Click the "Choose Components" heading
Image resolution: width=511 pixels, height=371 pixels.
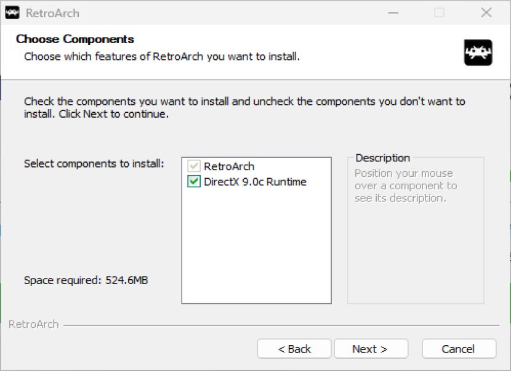(x=75, y=39)
